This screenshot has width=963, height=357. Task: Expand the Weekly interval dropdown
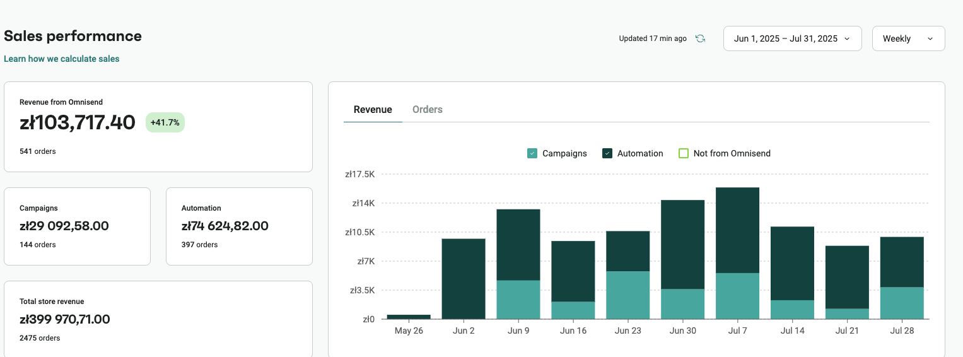pyautogui.click(x=908, y=38)
